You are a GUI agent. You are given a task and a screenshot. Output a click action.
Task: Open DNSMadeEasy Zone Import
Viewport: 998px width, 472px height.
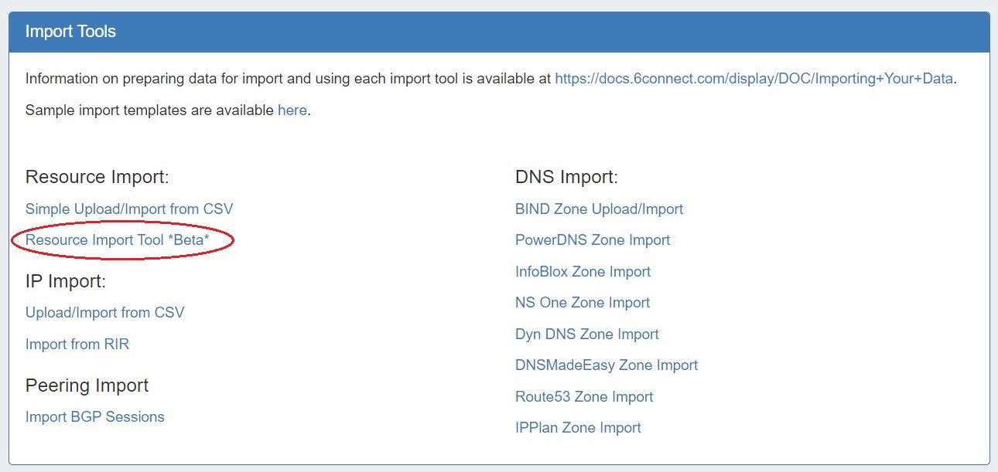607,365
